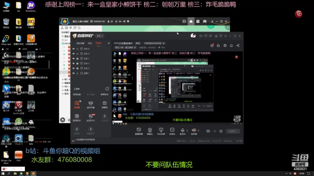Hide the 文本 4 layer with its eye icon
This screenshot has width=314, height=176.
coord(73,54)
